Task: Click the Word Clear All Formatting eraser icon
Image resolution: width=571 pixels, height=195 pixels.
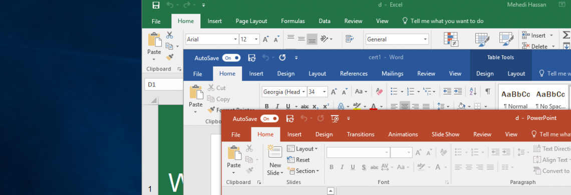Action: pyautogui.click(x=380, y=91)
